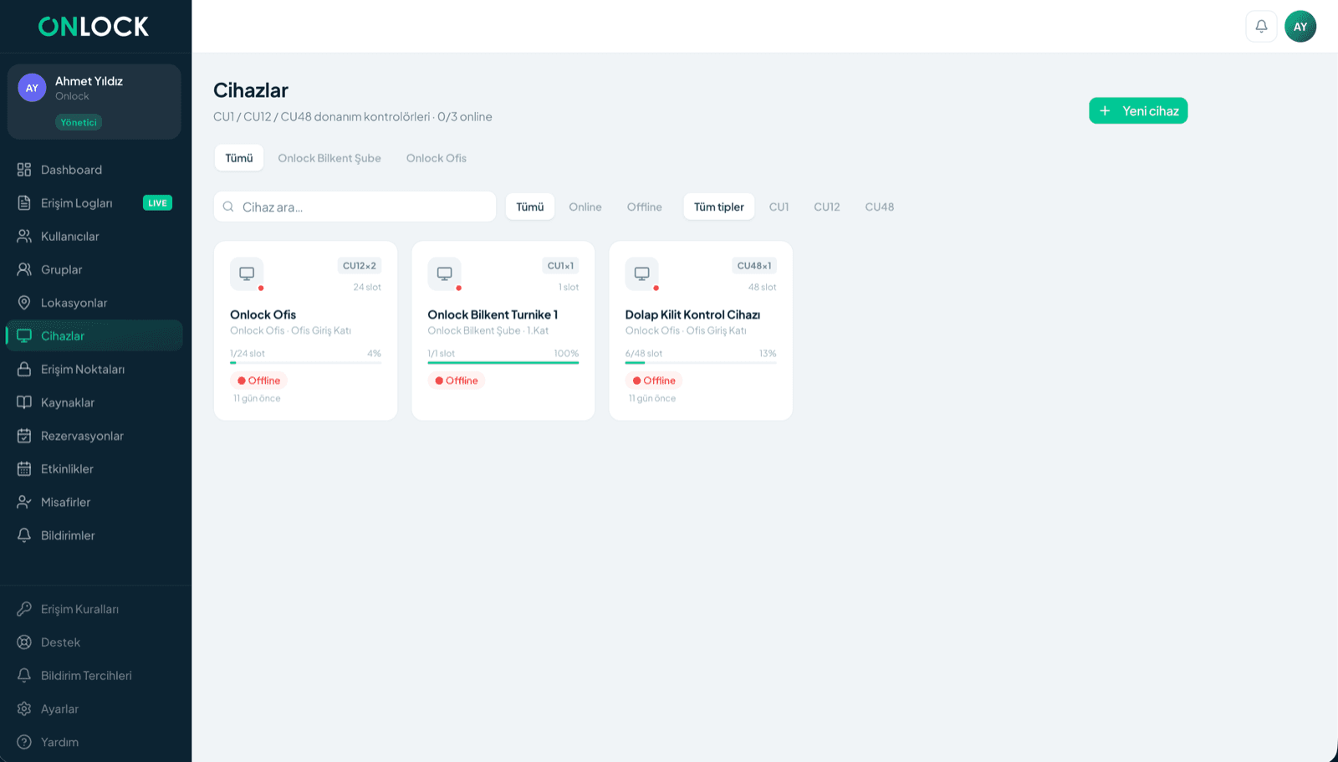
Task: Click the 1/24 slot progress bar on Onlock Ofis
Action: coord(305,362)
